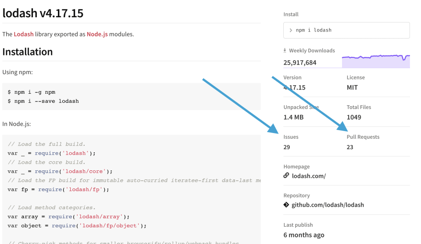This screenshot has width=421, height=244.
Task: Click the '// Load the full build.' comment
Action: tap(46, 144)
